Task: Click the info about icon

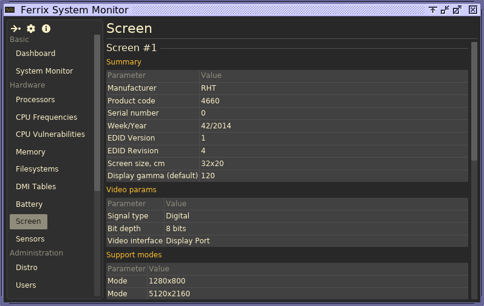Action: 46,29
